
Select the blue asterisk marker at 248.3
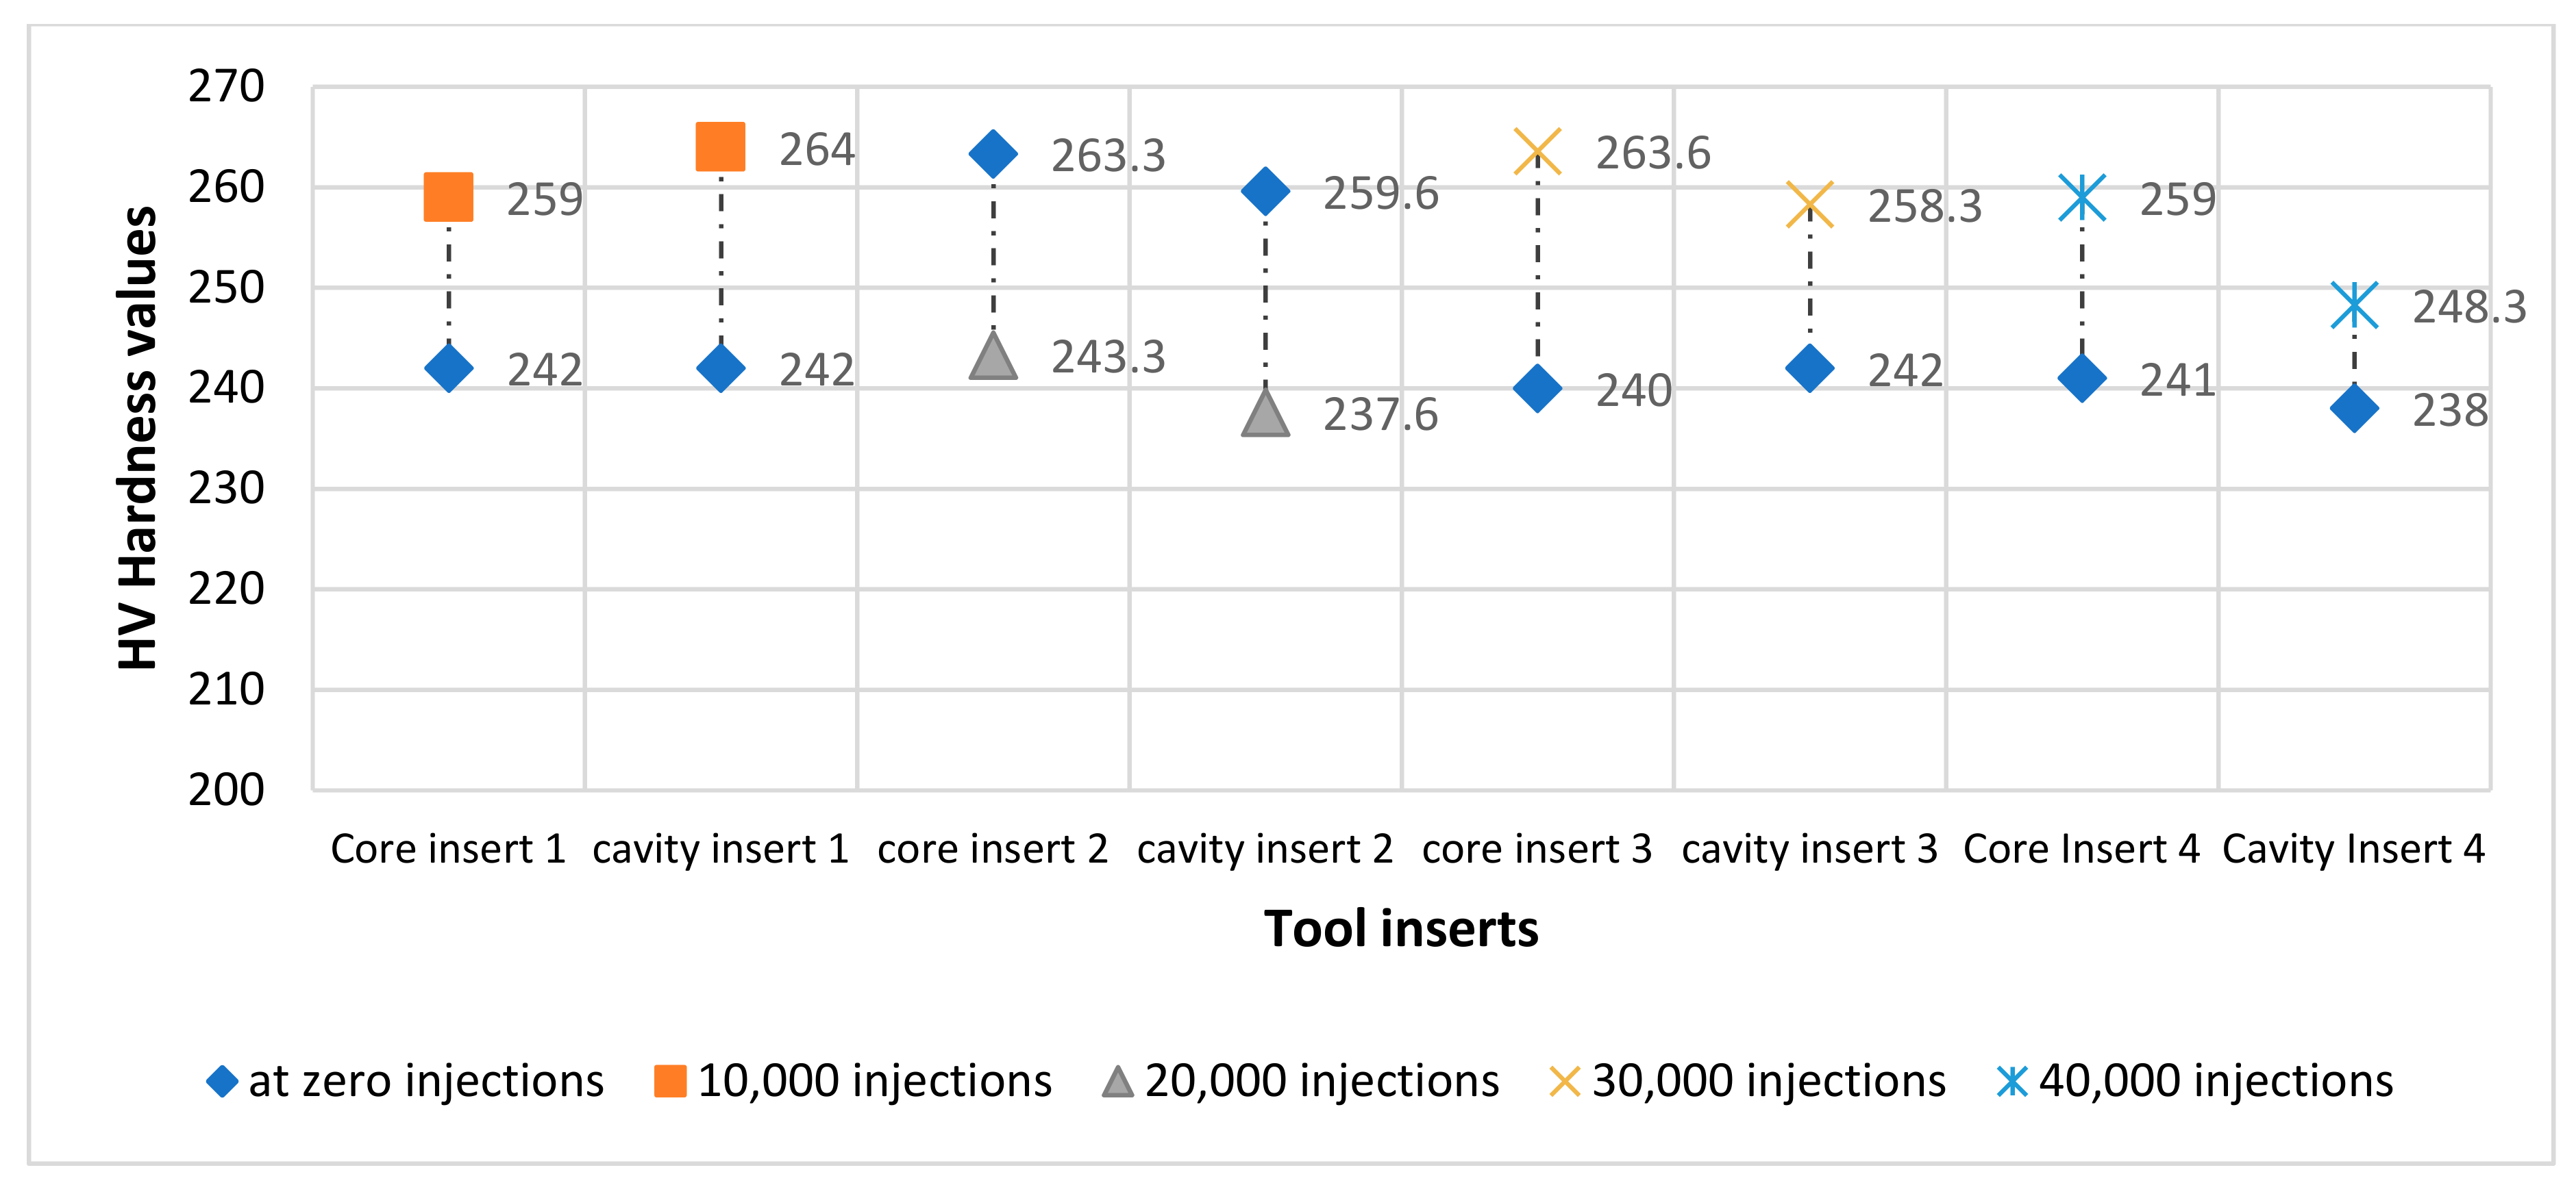[x=2354, y=306]
